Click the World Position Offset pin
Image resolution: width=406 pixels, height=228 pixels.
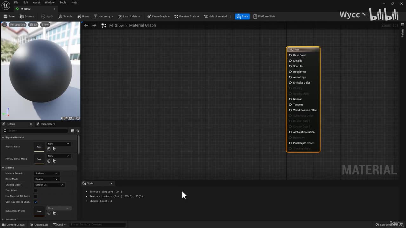pos(291,110)
